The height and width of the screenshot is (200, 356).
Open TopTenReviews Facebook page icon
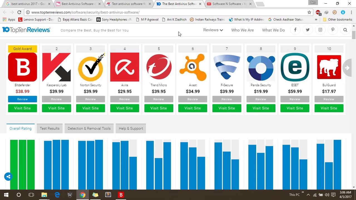point(295,30)
